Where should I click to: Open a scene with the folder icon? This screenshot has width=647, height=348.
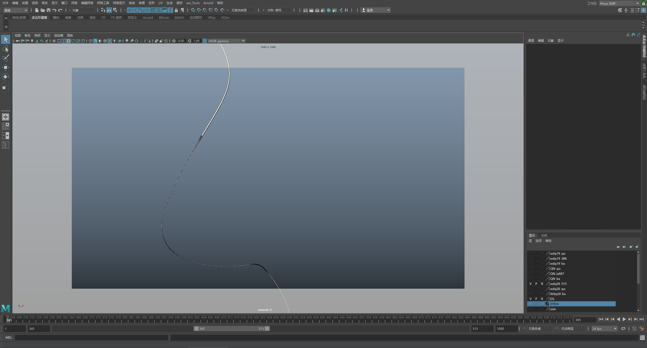tap(43, 10)
